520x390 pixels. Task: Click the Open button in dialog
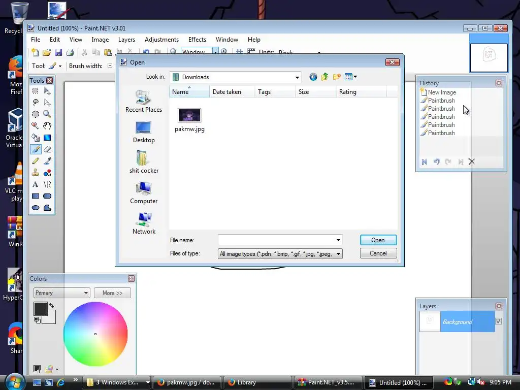378,240
